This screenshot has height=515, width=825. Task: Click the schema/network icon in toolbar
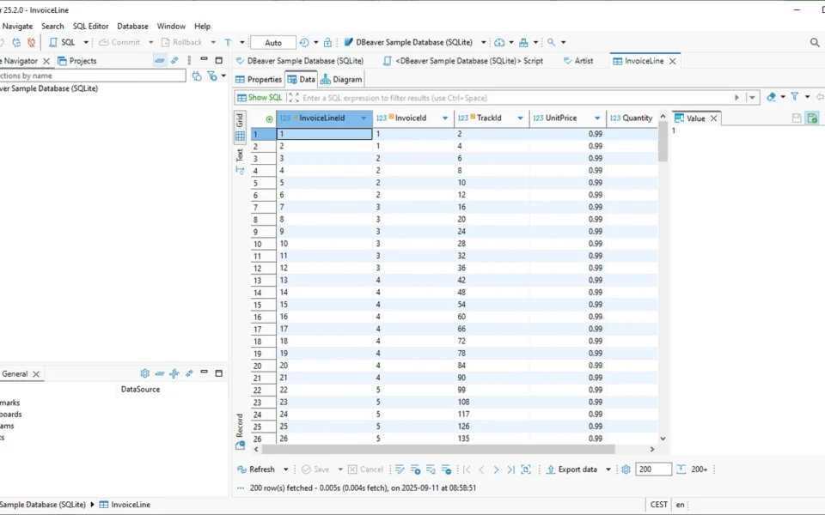[x=523, y=42]
